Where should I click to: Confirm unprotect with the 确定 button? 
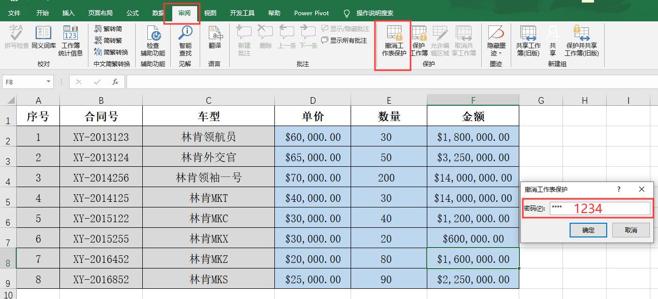(588, 230)
